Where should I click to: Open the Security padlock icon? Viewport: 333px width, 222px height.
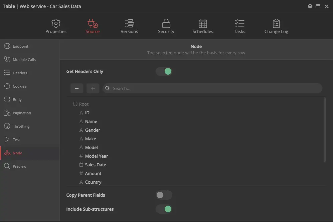point(166,23)
